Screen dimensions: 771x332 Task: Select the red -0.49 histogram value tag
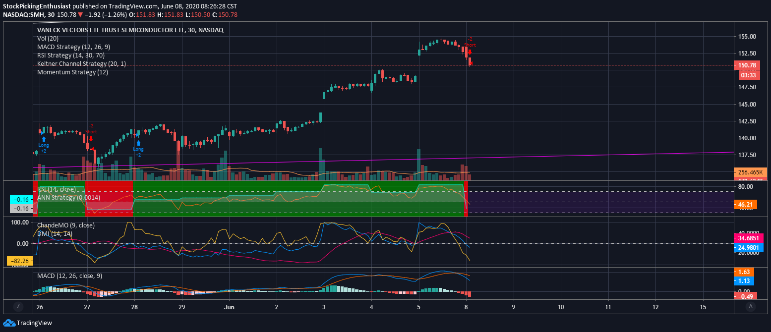[745, 296]
